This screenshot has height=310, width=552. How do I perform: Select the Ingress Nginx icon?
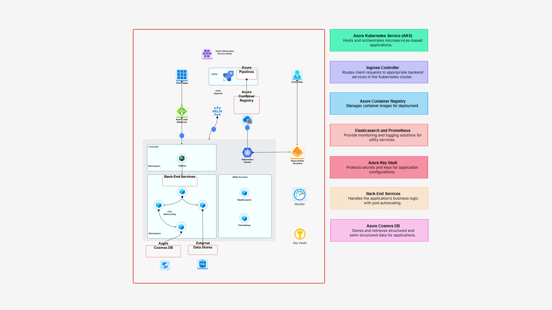pos(182,158)
